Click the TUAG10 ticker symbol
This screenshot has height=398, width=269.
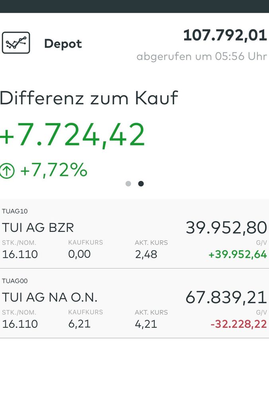[x=15, y=211]
